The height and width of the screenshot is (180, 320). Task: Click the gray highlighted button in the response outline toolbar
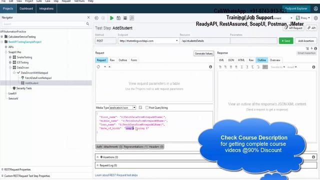pyautogui.click(x=265, y=67)
